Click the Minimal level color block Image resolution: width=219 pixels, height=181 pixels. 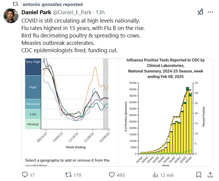(x=33, y=124)
